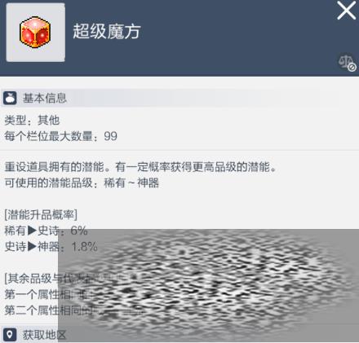
Task: Click the 基本信息 bag icon
Action: (x=10, y=98)
